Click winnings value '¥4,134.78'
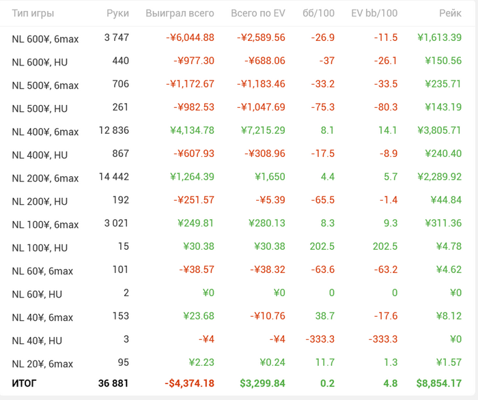This screenshot has height=400, width=478. pyautogui.click(x=192, y=130)
